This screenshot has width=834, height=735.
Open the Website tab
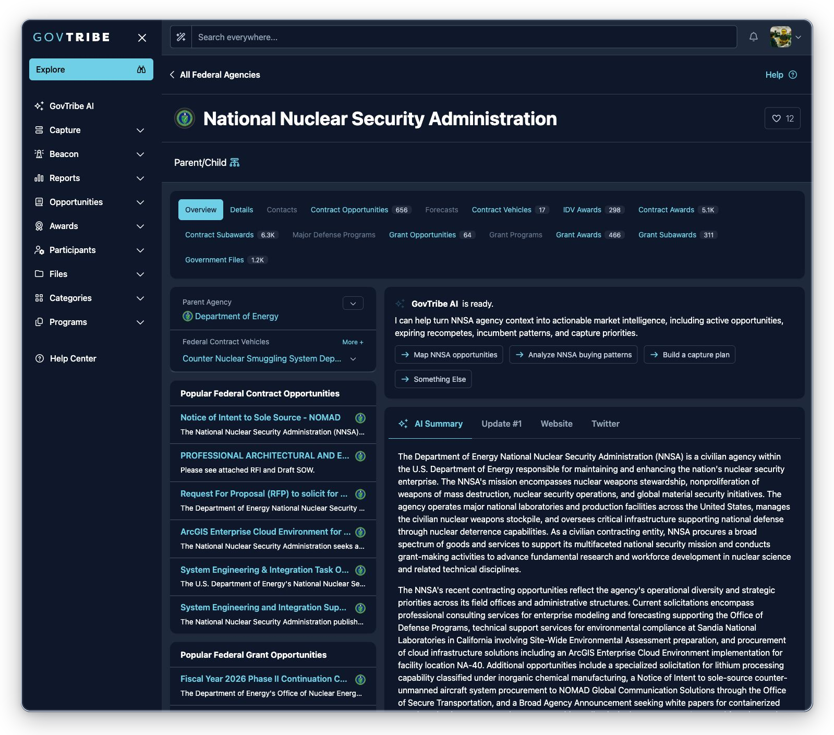click(557, 424)
